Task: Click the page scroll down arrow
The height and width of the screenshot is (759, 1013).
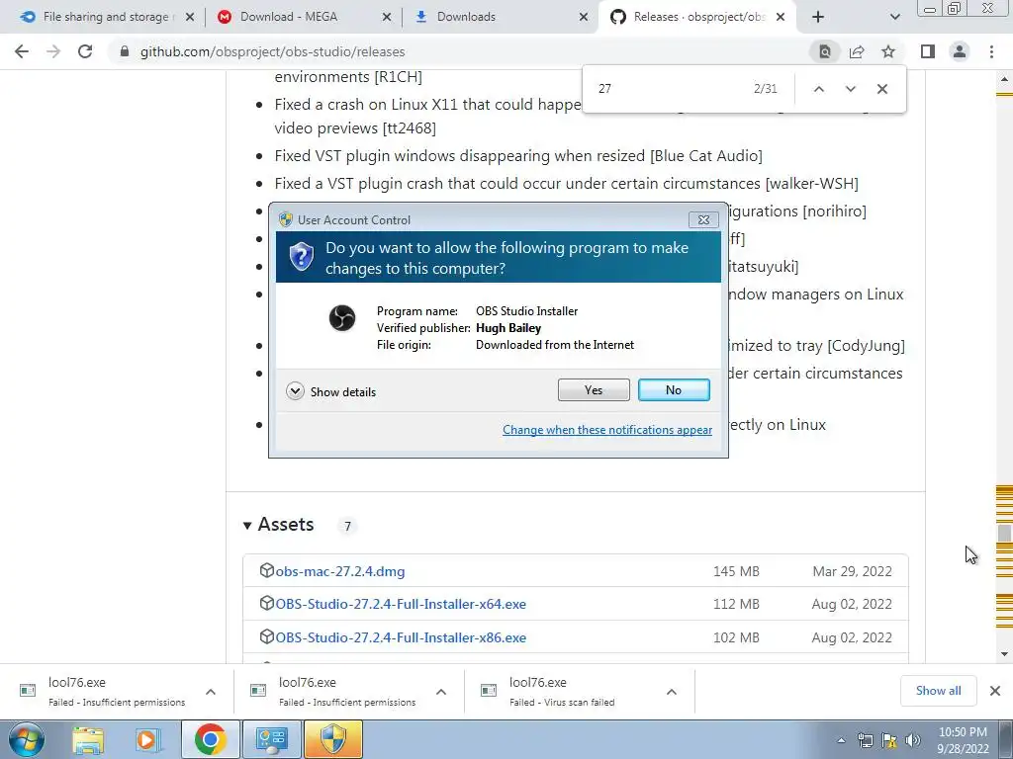Action: pos(1004,654)
